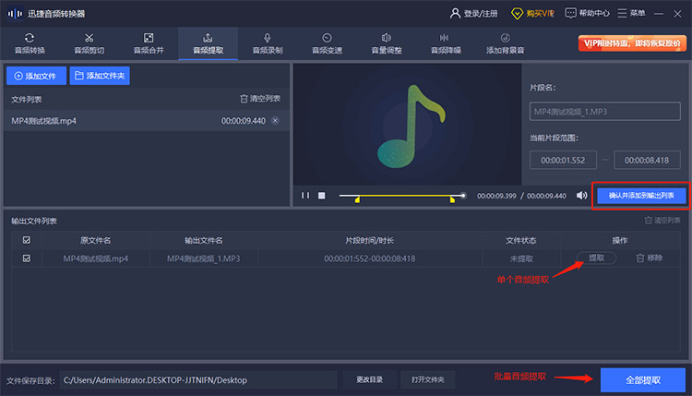Click the 提取 extract button in the row
This screenshot has width=692, height=396.
point(597,258)
